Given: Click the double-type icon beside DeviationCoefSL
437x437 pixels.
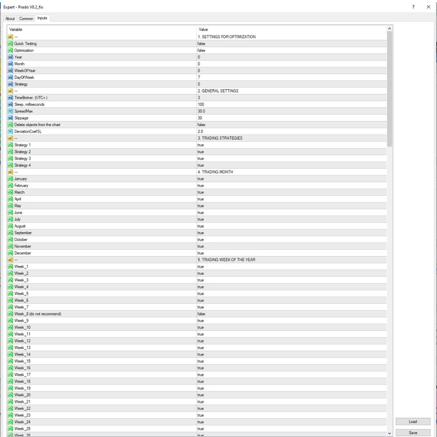Looking at the screenshot, I should point(10,132).
